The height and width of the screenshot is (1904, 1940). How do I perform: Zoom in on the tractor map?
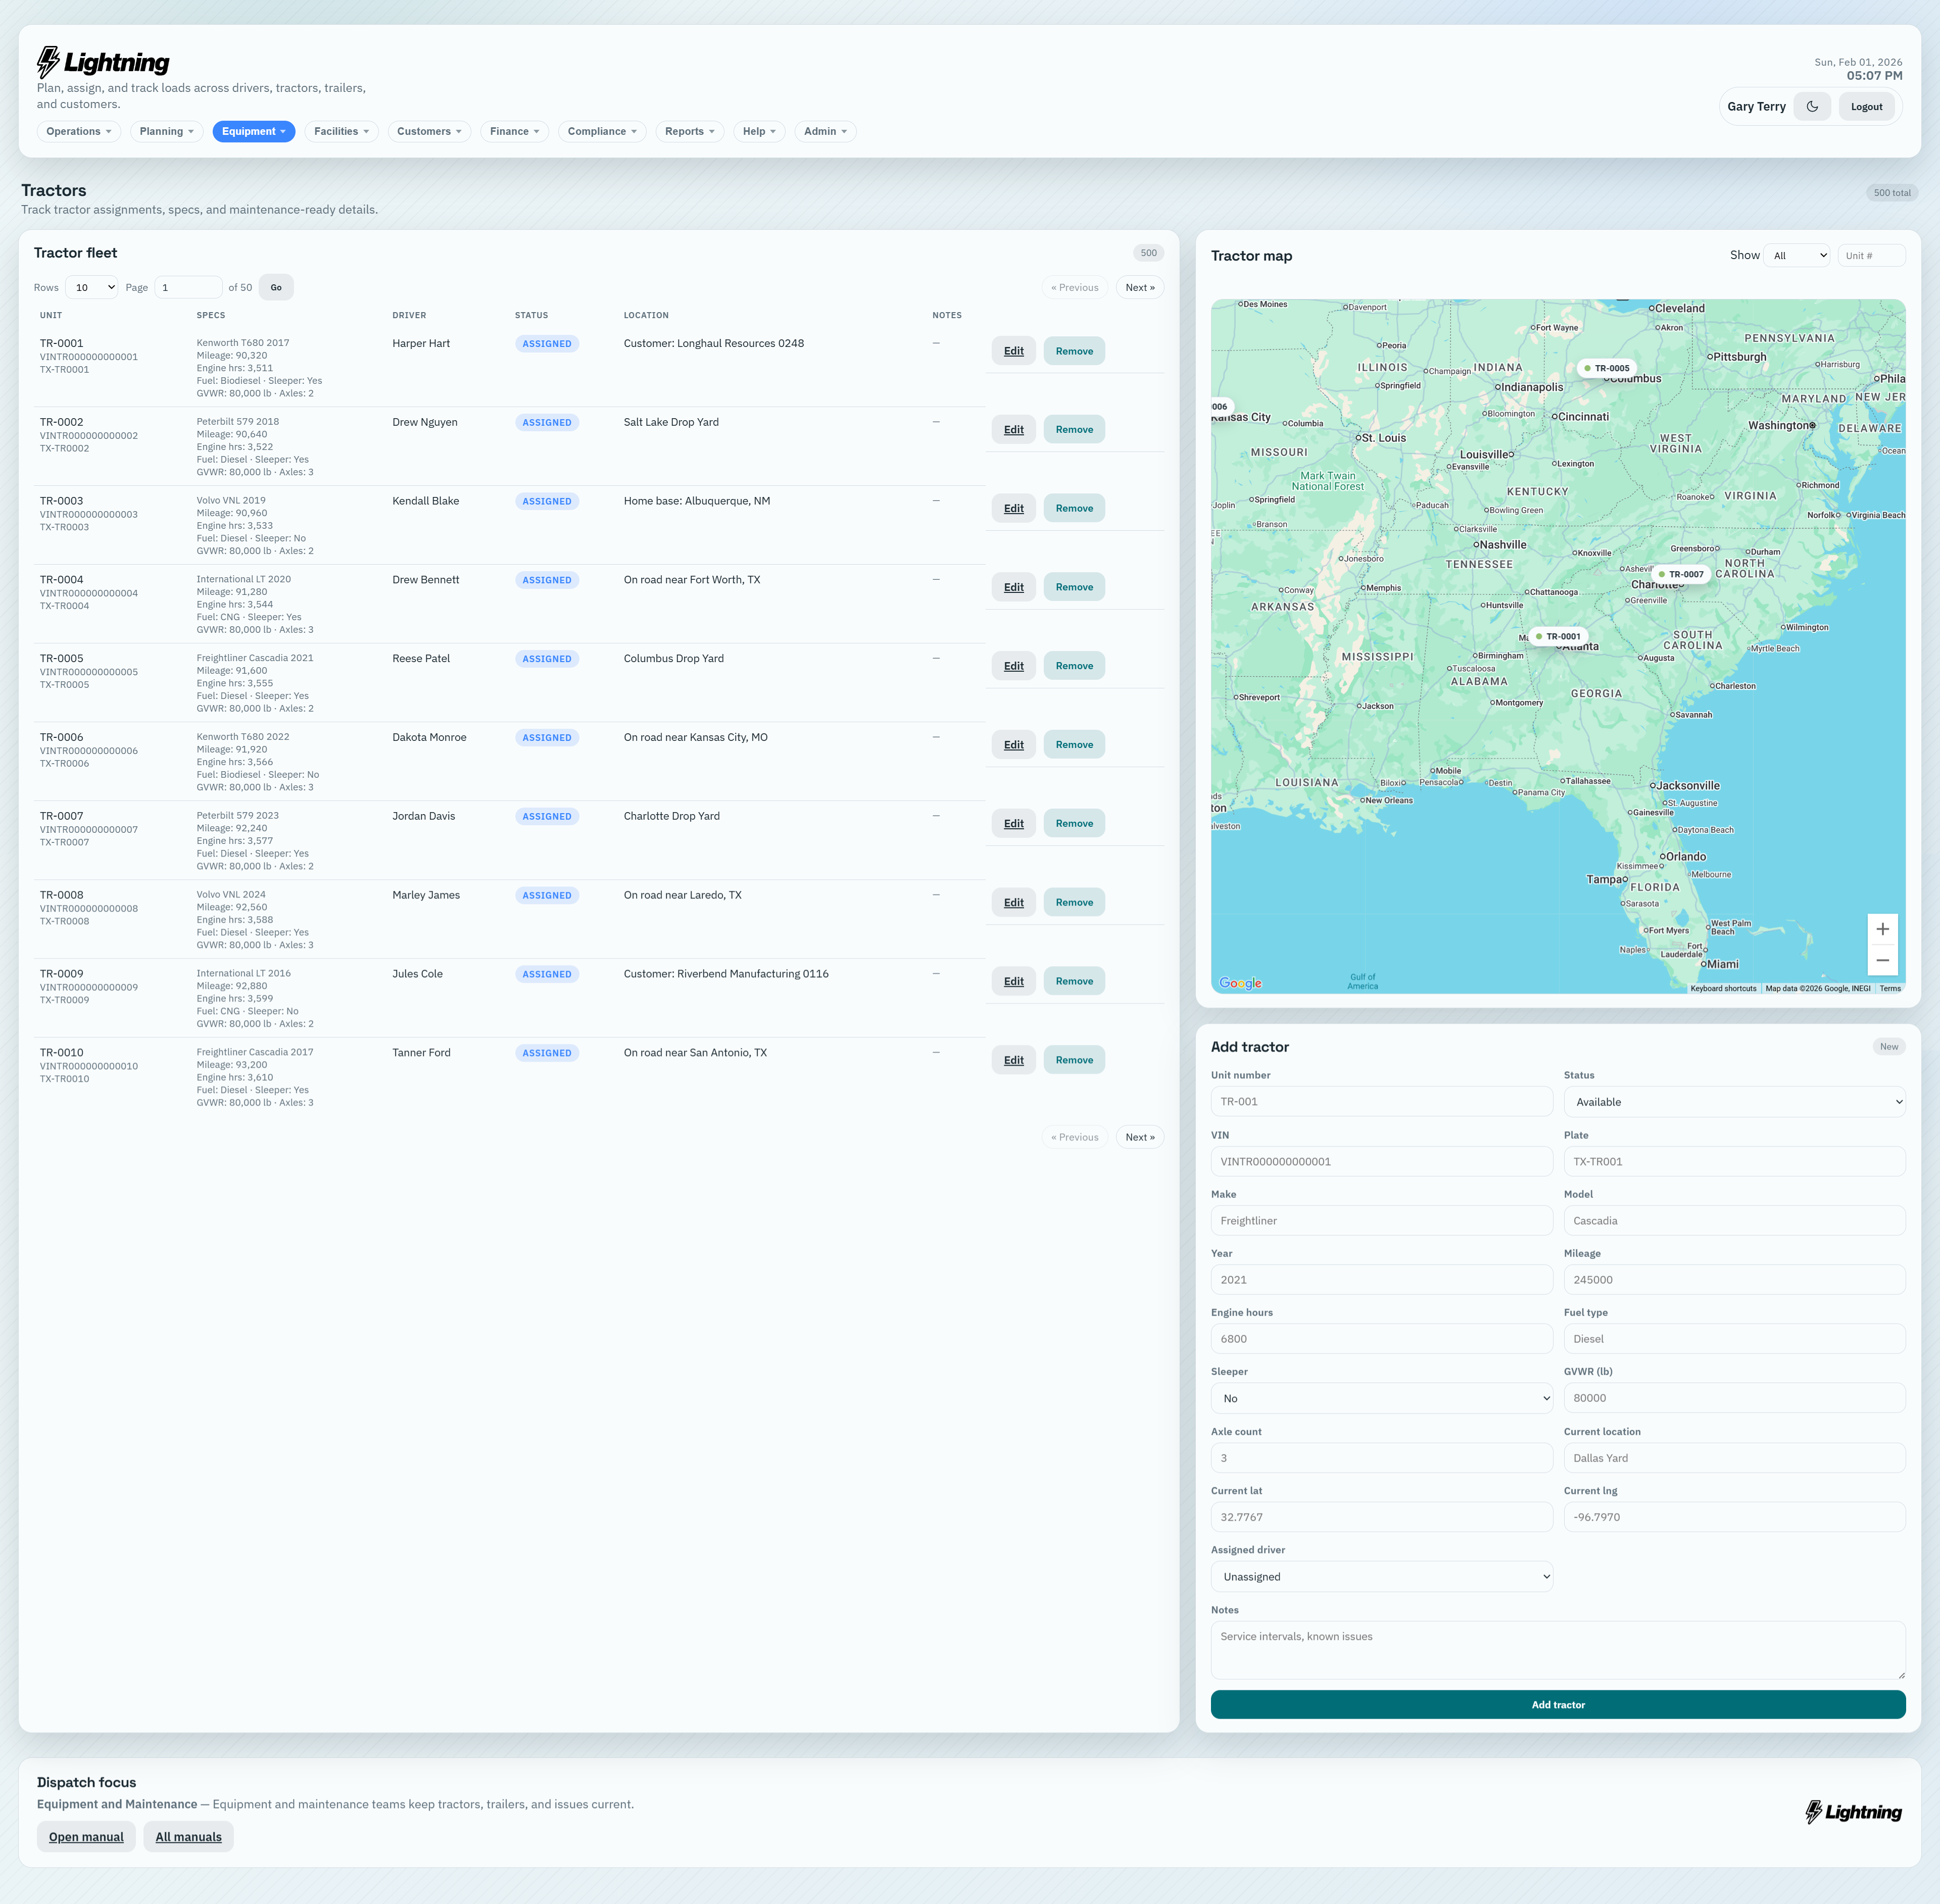[1882, 929]
